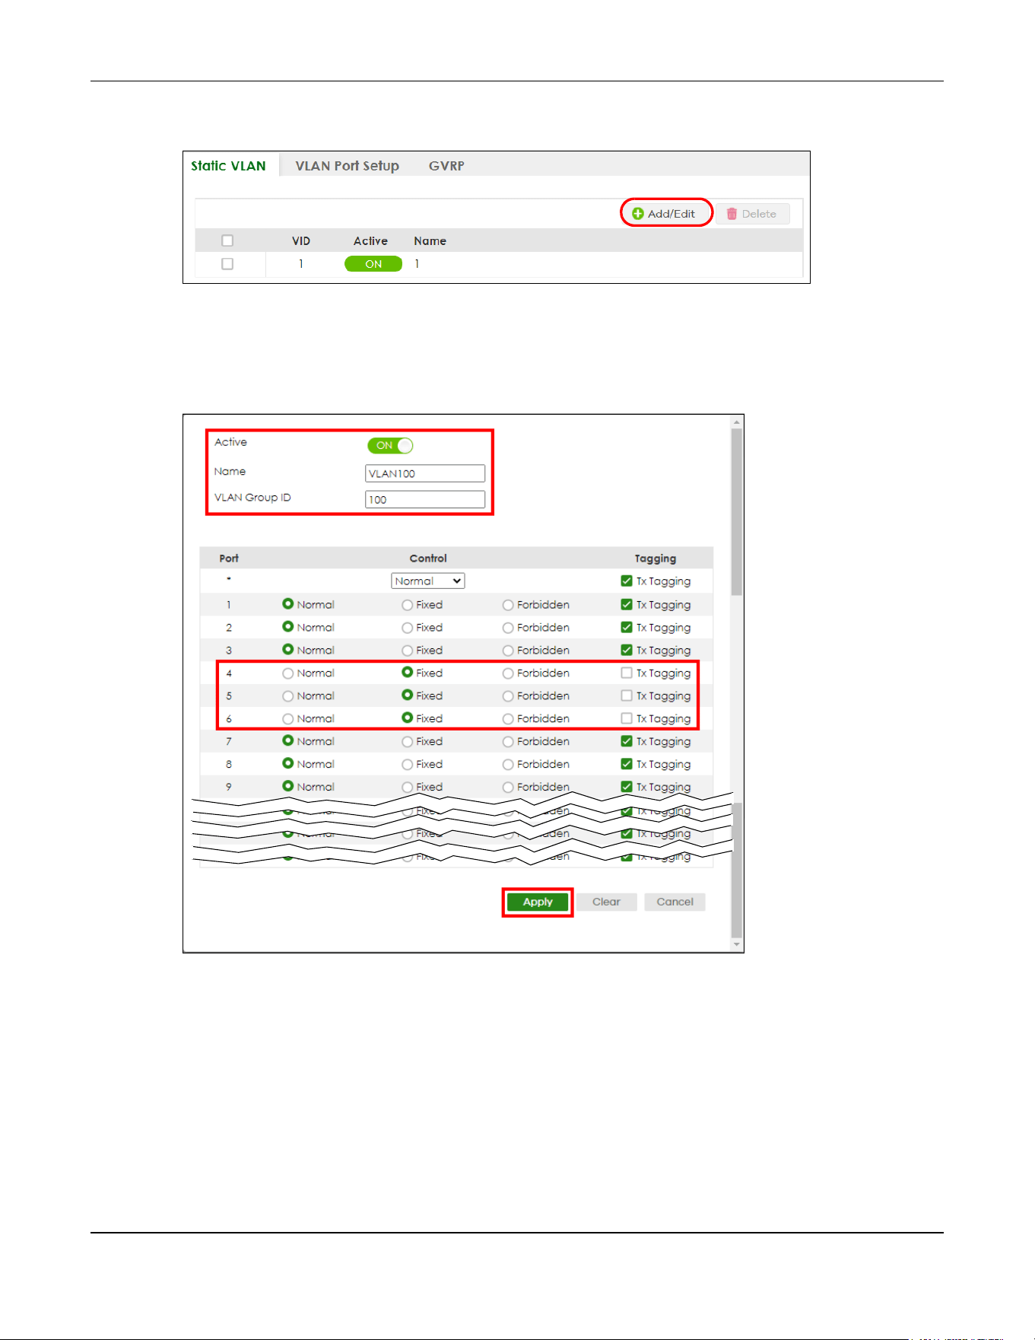Toggle the Active ON switch in VLAN form
The width and height of the screenshot is (1035, 1340).
[390, 445]
